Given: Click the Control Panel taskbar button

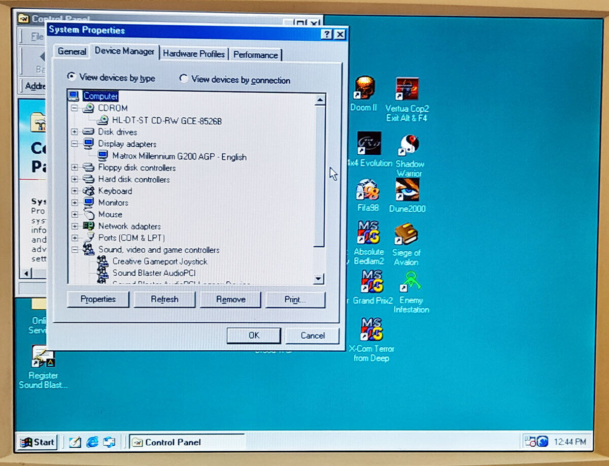Looking at the screenshot, I should pos(187,442).
